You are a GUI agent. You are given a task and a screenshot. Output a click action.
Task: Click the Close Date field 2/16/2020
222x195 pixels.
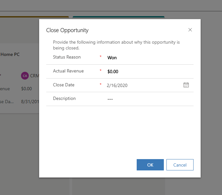click(142, 85)
